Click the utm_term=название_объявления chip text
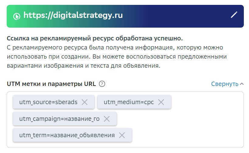This screenshot has height=153, width=249. tap(67, 135)
